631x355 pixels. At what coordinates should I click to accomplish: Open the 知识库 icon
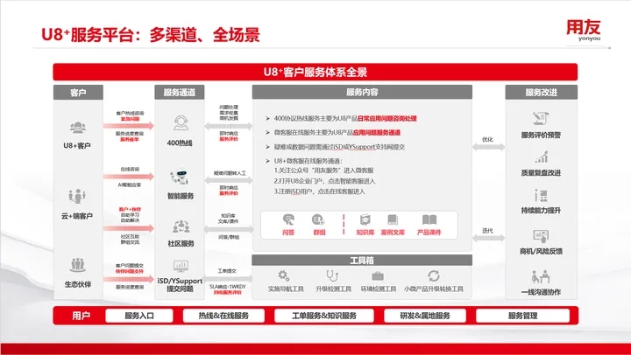(365, 219)
